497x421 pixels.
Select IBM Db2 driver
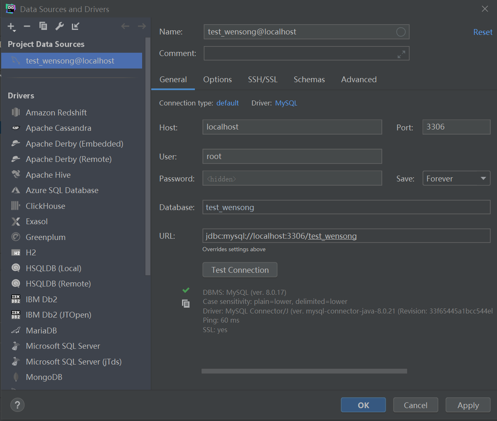point(71,299)
